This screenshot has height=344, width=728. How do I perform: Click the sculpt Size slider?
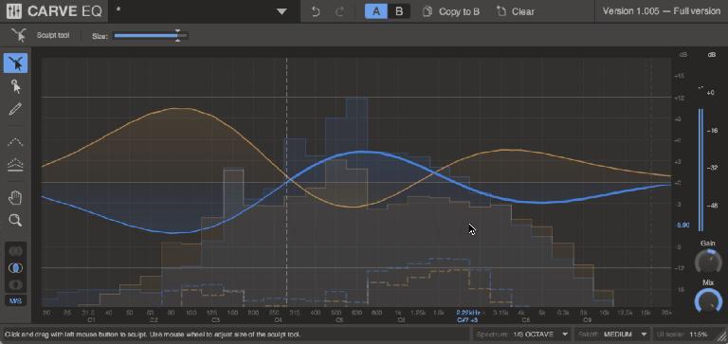[150, 36]
